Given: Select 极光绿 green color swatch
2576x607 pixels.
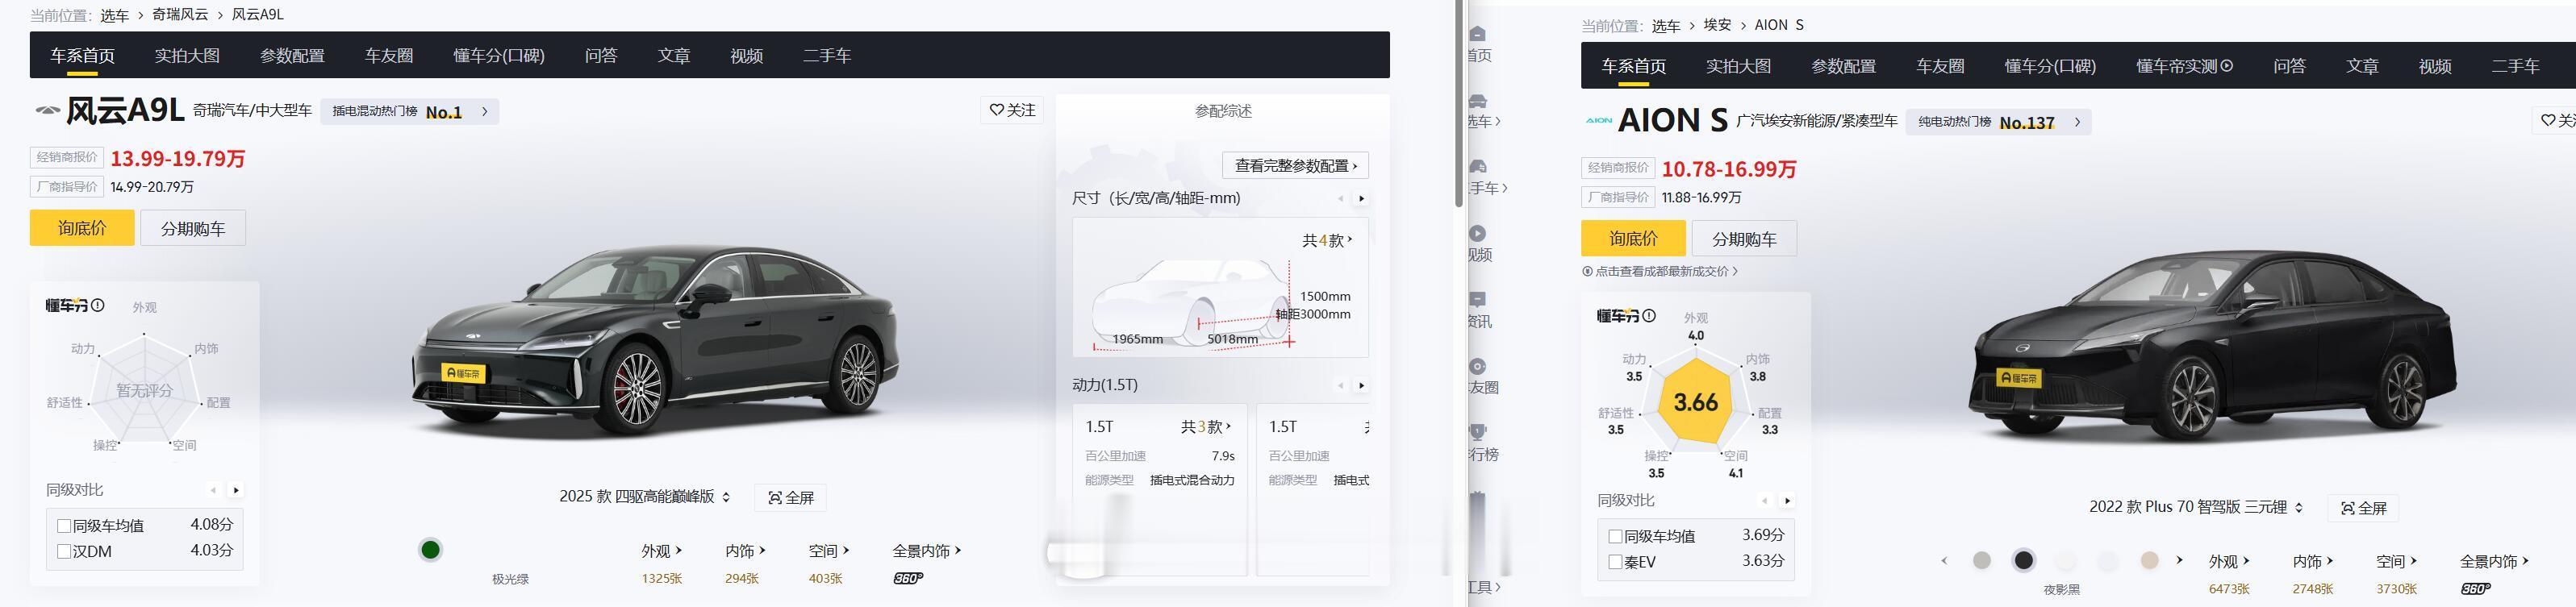Looking at the screenshot, I should [x=431, y=550].
